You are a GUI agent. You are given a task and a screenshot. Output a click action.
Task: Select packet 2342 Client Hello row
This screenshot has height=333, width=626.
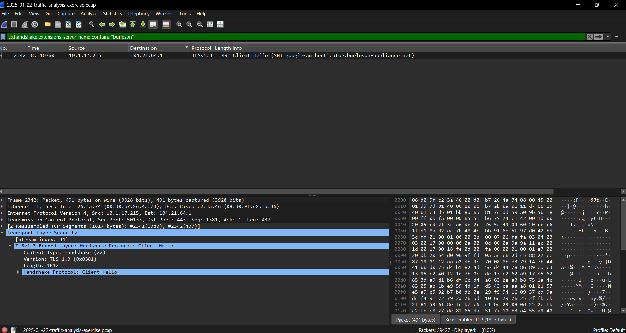click(x=313, y=55)
